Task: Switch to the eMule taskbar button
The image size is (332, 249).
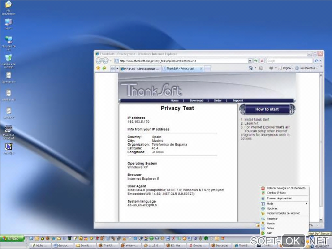Action: pos(130,245)
